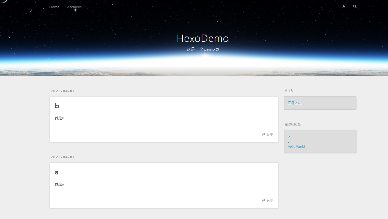
Task: Click the 归档 sidebar heading
Action: [289, 91]
